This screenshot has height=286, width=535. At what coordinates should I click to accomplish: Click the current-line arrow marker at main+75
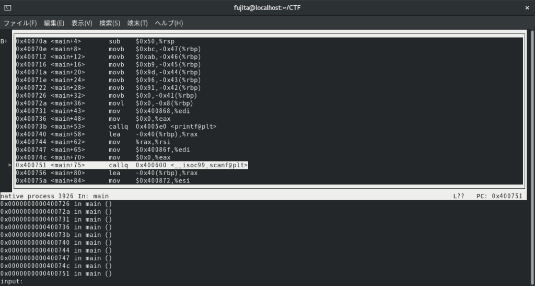coord(9,165)
